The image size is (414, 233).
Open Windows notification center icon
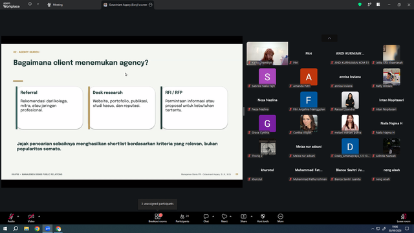coord(407,228)
